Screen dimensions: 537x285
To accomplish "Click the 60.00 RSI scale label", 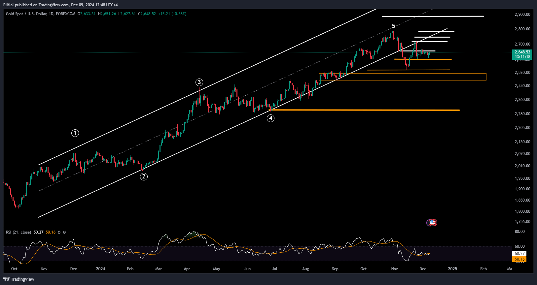I will coord(520,246).
